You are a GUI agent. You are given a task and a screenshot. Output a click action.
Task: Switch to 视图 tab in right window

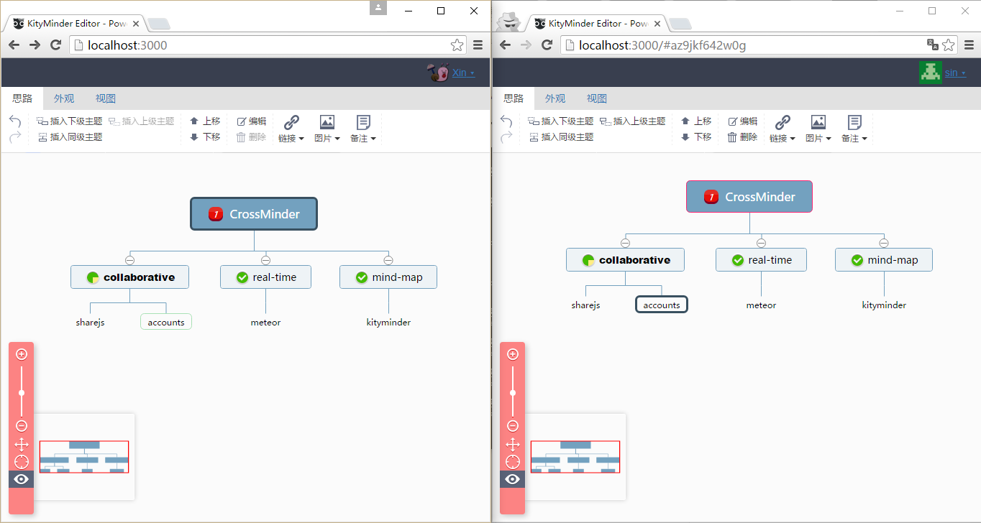point(597,98)
